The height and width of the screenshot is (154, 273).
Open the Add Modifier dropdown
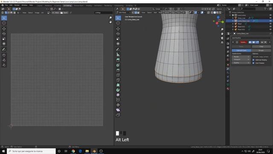coord(251,38)
